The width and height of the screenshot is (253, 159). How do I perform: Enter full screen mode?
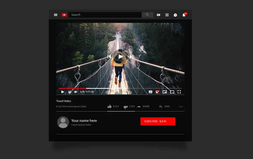[179, 92]
